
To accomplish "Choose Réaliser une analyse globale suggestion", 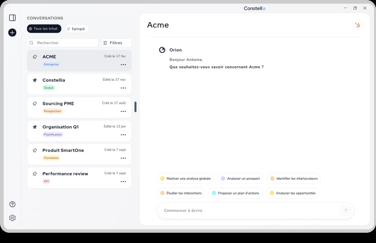I will [185, 179].
